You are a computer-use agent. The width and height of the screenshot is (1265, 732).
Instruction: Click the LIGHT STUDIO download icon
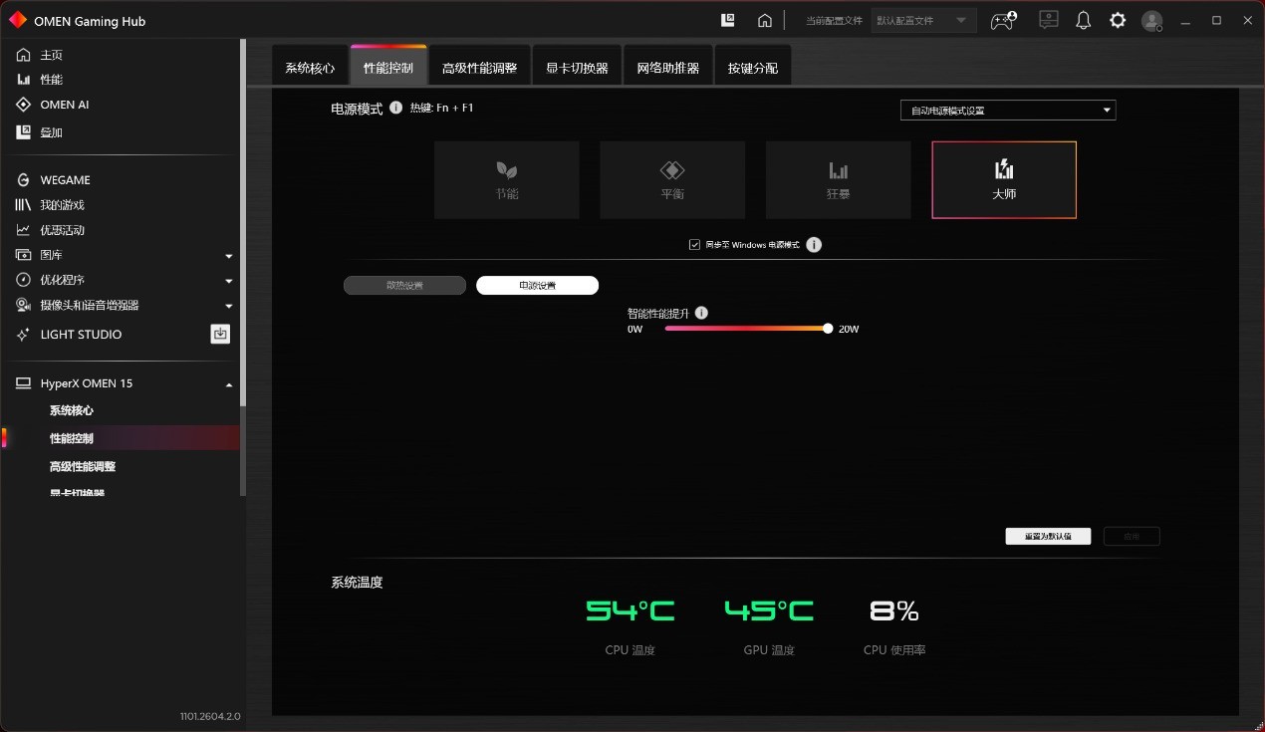tap(220, 334)
